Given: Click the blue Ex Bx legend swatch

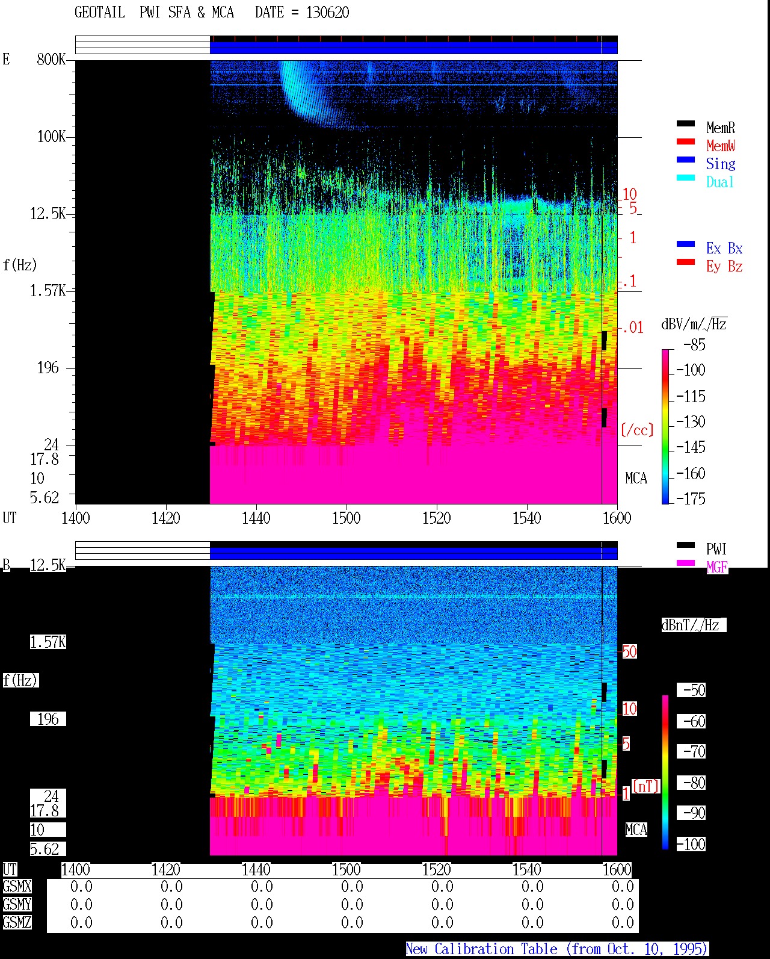Looking at the screenshot, I should (x=686, y=244).
